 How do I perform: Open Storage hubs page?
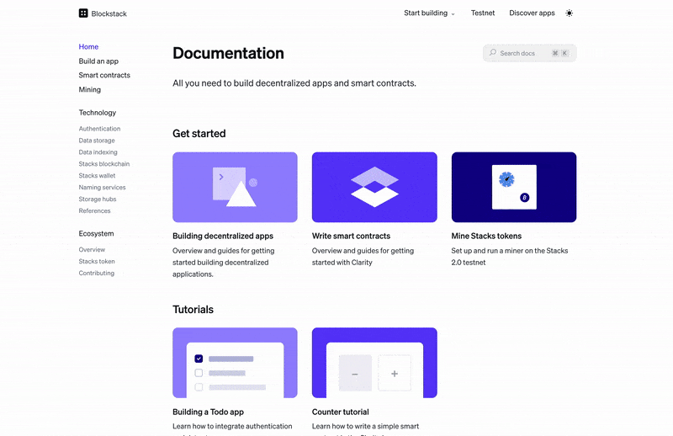tap(98, 199)
